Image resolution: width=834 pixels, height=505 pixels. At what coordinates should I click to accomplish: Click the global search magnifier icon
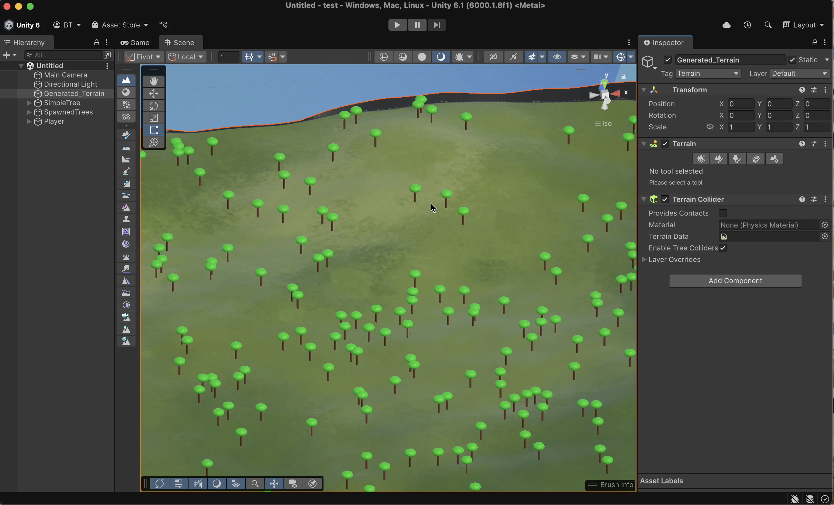(768, 25)
